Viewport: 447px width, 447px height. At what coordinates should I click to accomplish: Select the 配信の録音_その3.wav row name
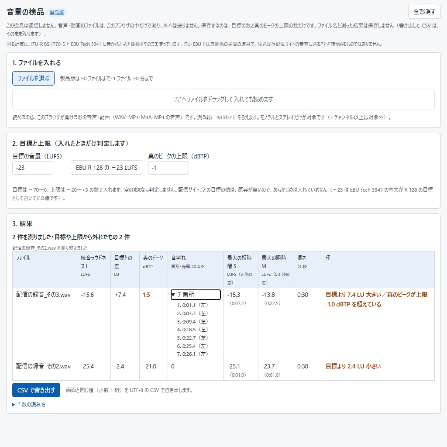[x=43, y=295]
